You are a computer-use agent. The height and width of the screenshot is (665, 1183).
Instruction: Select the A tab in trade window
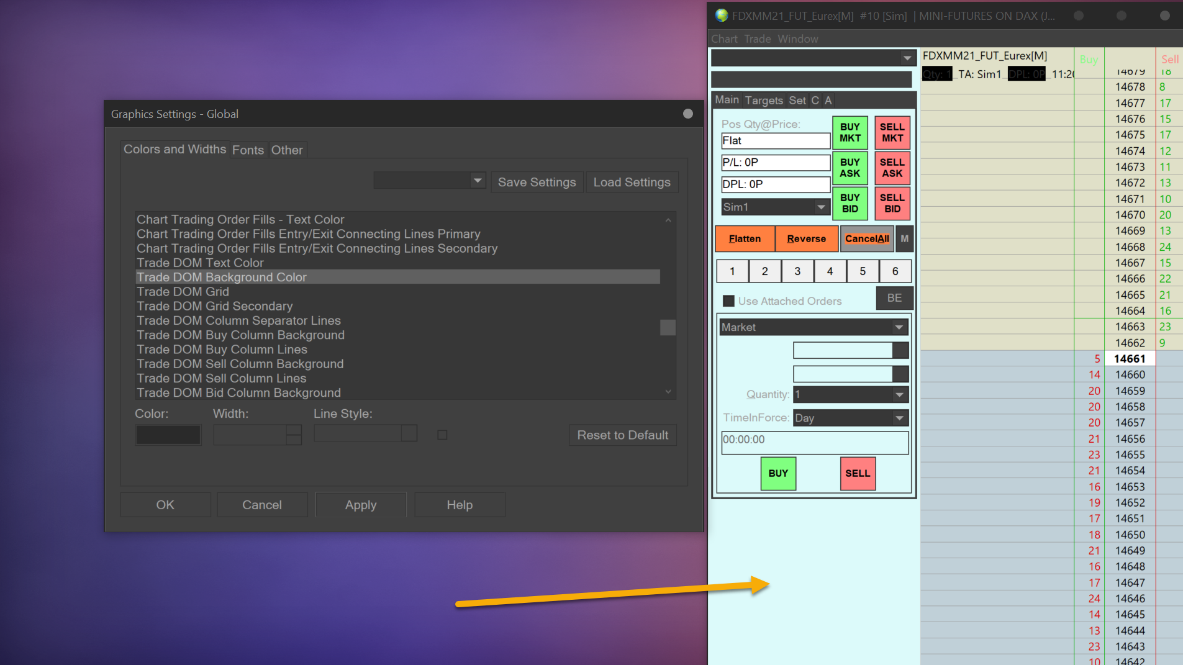[x=828, y=101]
